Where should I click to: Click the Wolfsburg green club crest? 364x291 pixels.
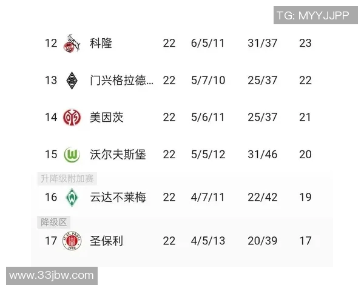[72, 155]
